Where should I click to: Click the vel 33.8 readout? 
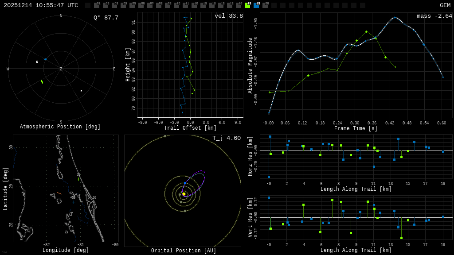[228, 16]
